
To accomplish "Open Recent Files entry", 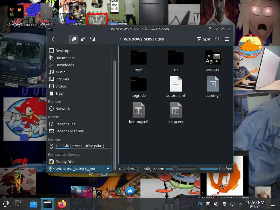I will [x=80, y=124].
